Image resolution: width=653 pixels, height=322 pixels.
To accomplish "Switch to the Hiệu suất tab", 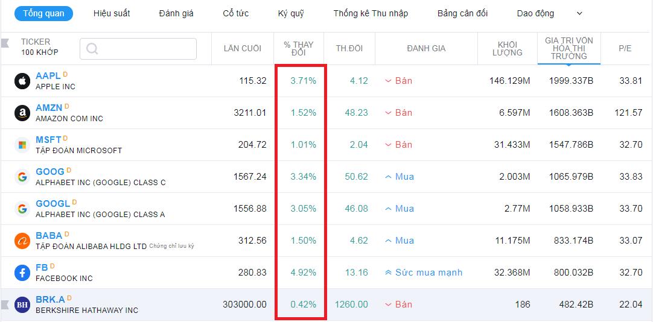I will [x=112, y=13].
